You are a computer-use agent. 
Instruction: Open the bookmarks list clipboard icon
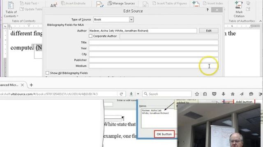coord(205,94)
